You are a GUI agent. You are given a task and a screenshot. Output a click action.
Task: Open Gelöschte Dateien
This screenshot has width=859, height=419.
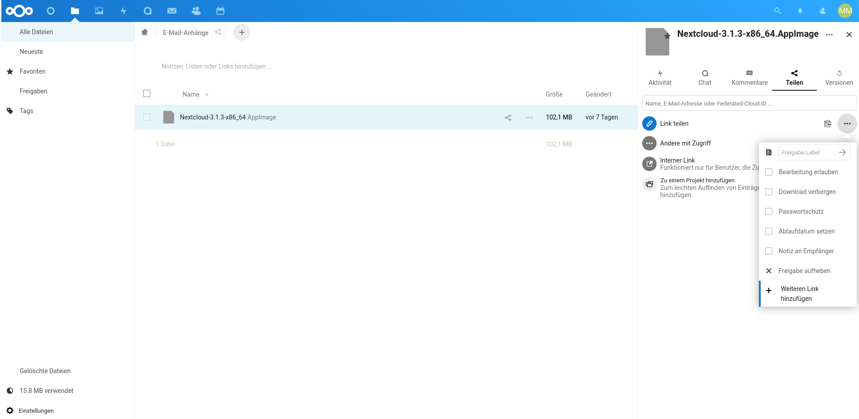(x=68, y=371)
